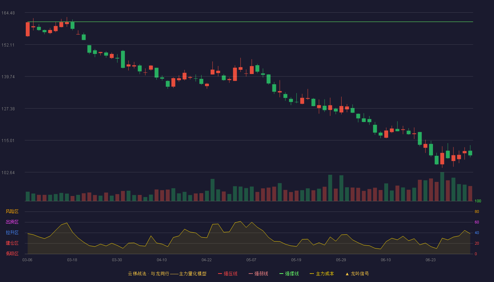Click the 出货区 zone label
The image size is (494, 282).
point(12,222)
